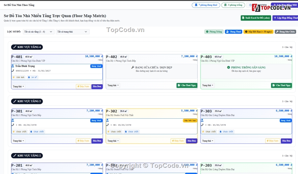Open 'Hóa Đơn' for P-401
This screenshot has width=298, height=174.
pos(97,86)
